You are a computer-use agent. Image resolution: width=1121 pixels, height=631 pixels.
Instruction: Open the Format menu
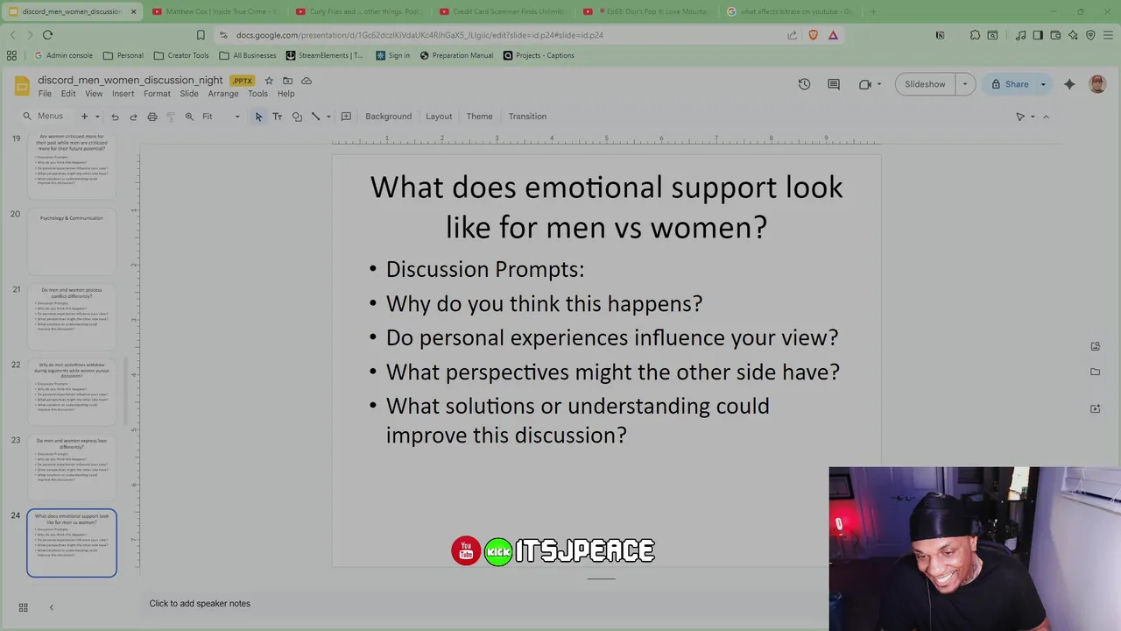click(x=157, y=94)
